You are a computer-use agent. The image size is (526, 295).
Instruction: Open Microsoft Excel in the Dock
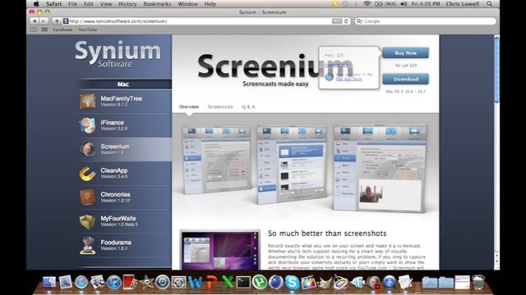pos(227,282)
